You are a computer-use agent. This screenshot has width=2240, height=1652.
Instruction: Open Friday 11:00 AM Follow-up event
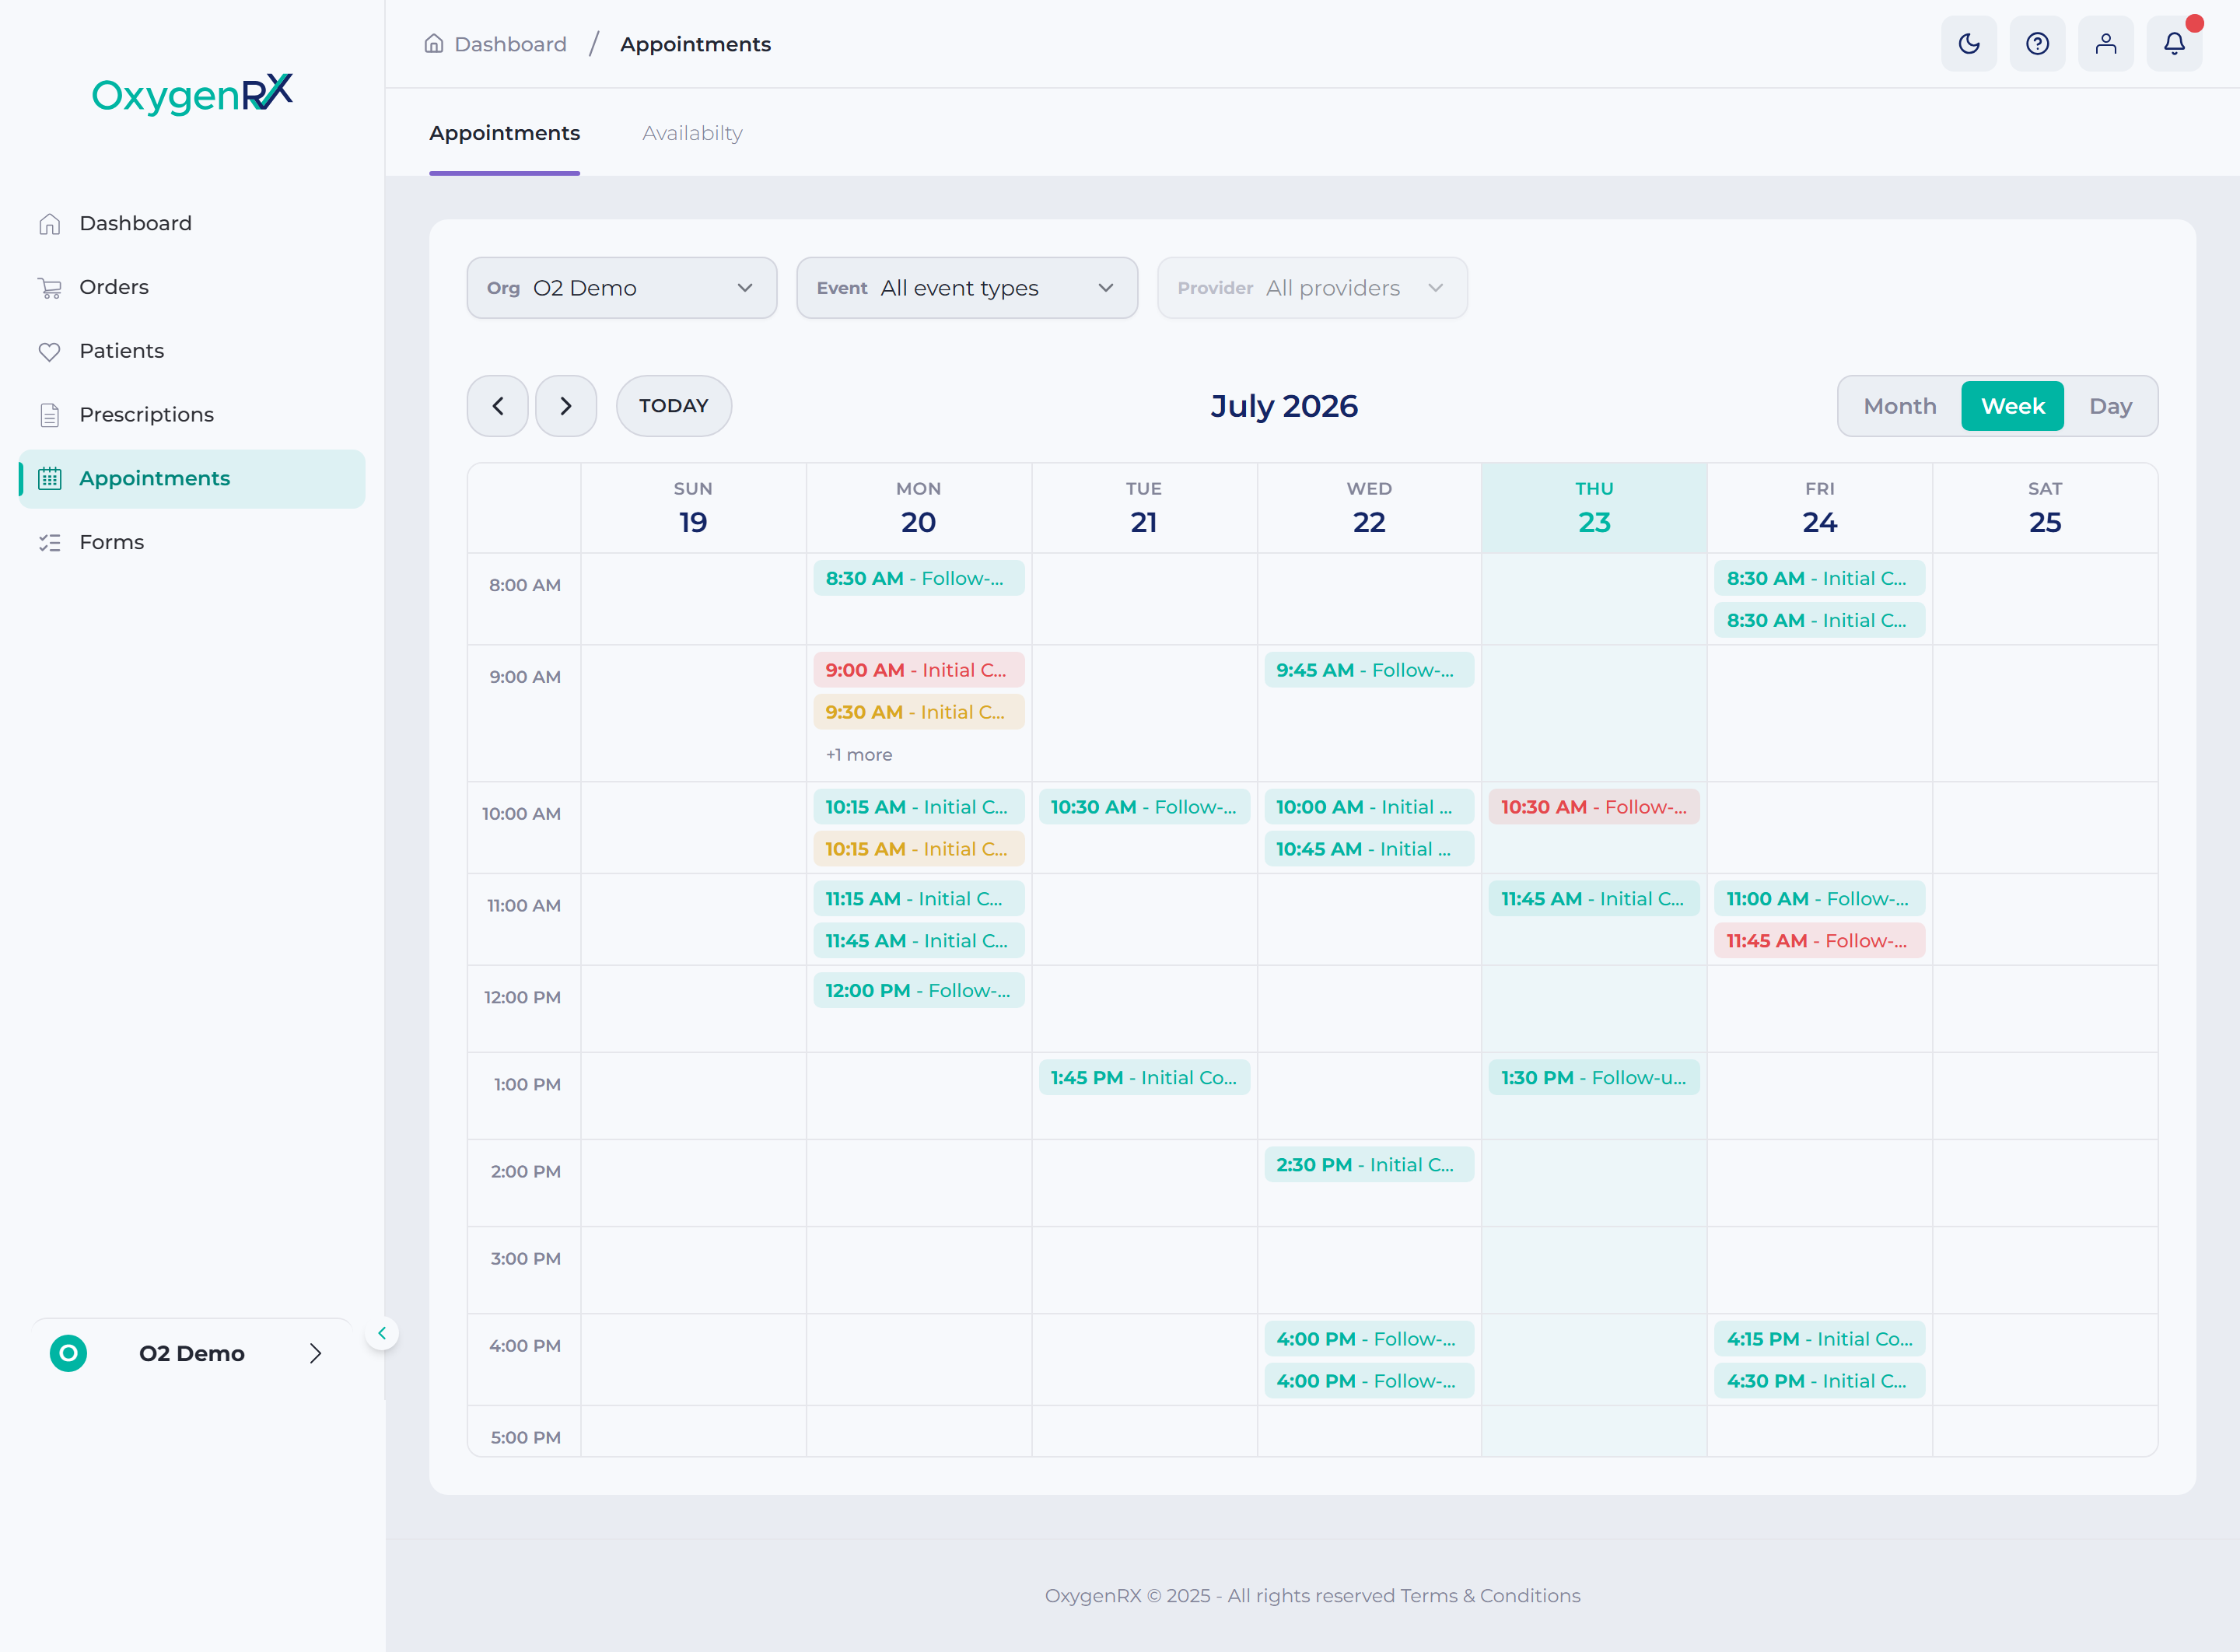point(1820,899)
